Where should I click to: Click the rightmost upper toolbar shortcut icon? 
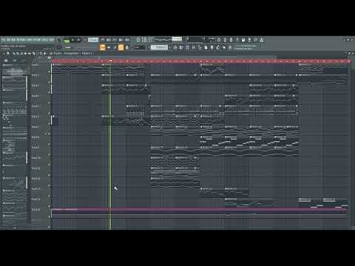[x=262, y=39]
